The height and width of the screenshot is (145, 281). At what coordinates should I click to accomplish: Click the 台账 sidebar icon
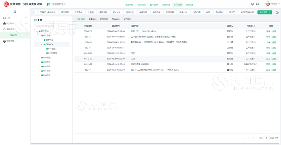coord(4,18)
